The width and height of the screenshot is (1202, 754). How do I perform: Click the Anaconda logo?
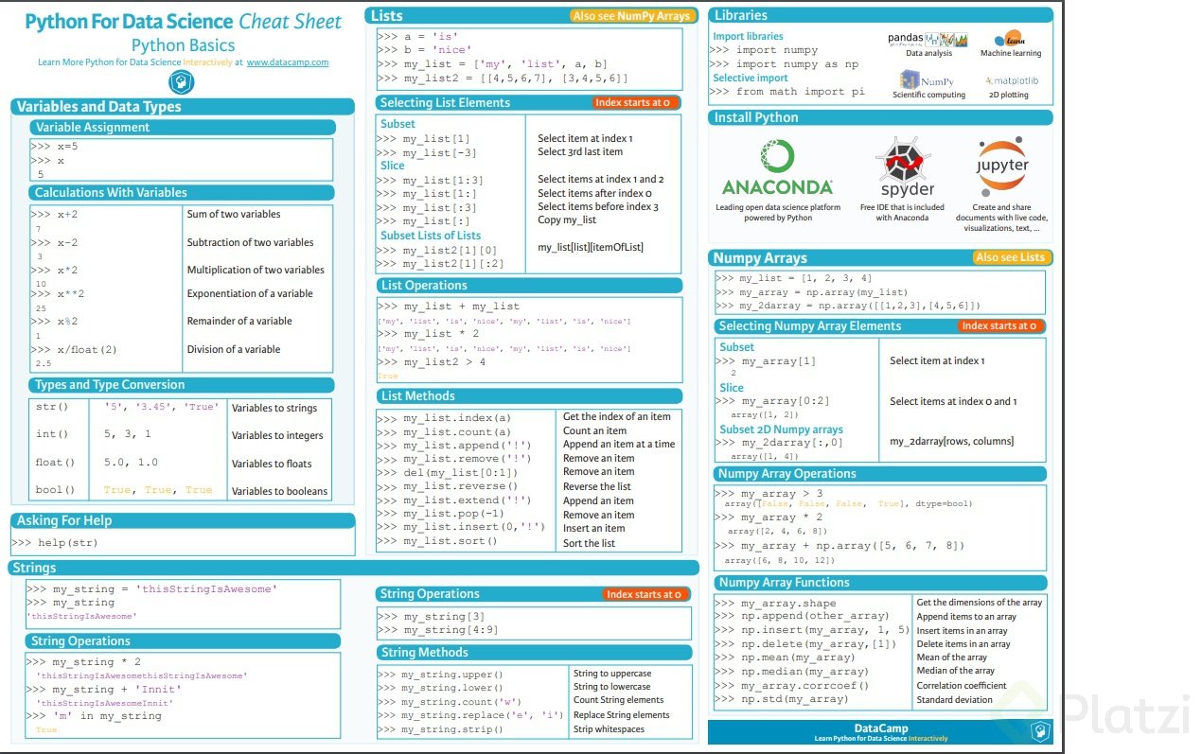(778, 167)
